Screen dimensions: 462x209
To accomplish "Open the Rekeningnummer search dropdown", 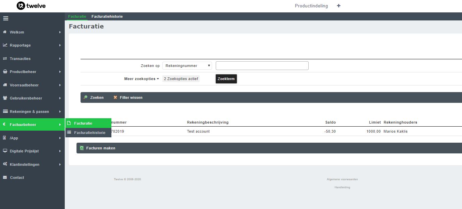I will 187,66.
